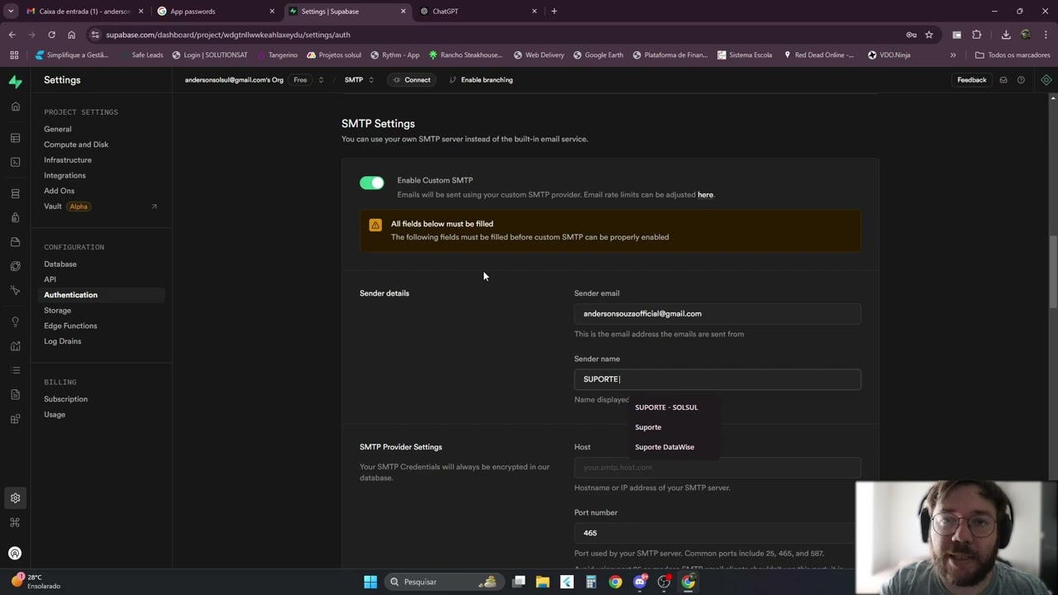
Task: Open Edge Functions configuration settings
Action: coord(70,326)
